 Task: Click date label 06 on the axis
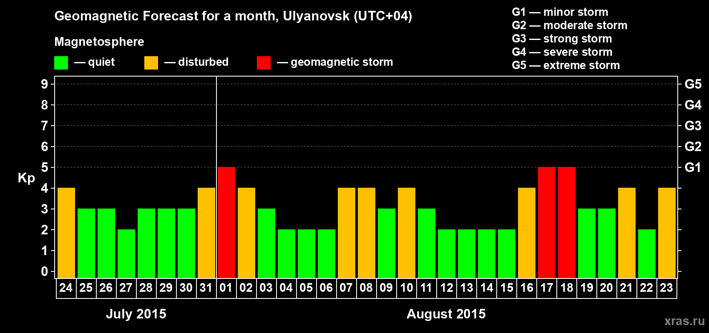pos(326,288)
